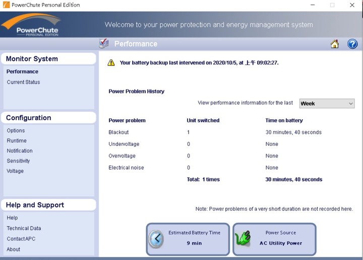Click the Blackout row label
Image resolution: width=363 pixels, height=260 pixels.
[118, 132]
